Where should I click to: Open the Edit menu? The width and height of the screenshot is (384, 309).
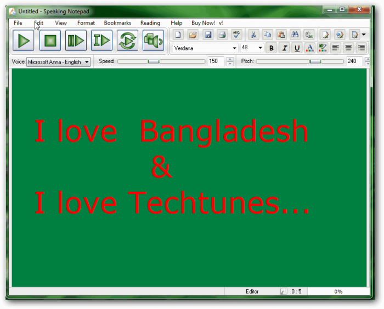point(39,23)
